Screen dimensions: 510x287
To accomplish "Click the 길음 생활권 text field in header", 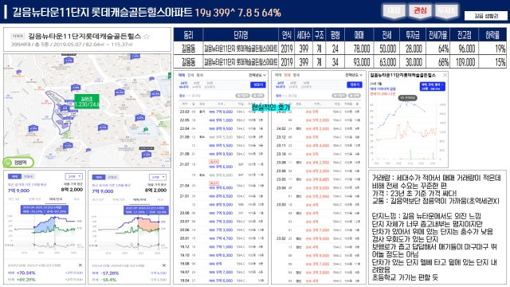I will 486,16.
